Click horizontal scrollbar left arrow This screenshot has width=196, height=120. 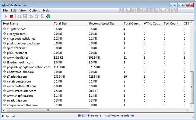[x=4, y=110]
